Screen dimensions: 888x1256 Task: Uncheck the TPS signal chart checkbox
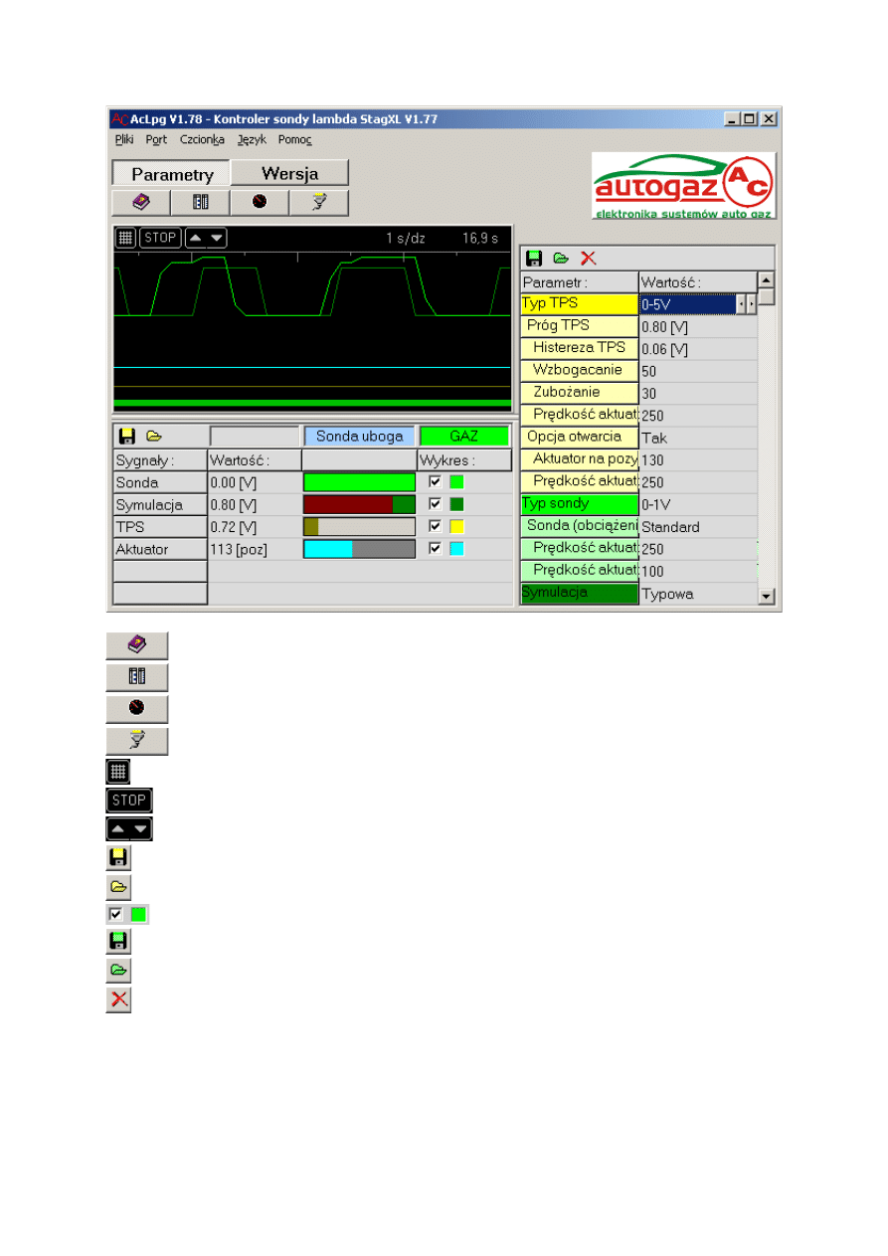tap(435, 526)
